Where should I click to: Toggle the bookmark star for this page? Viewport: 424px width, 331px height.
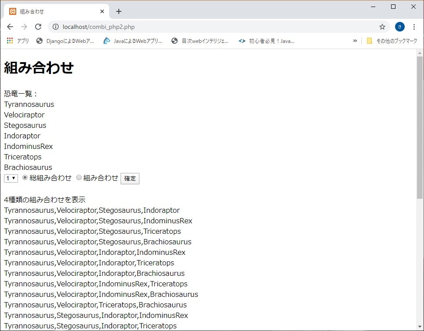382,27
